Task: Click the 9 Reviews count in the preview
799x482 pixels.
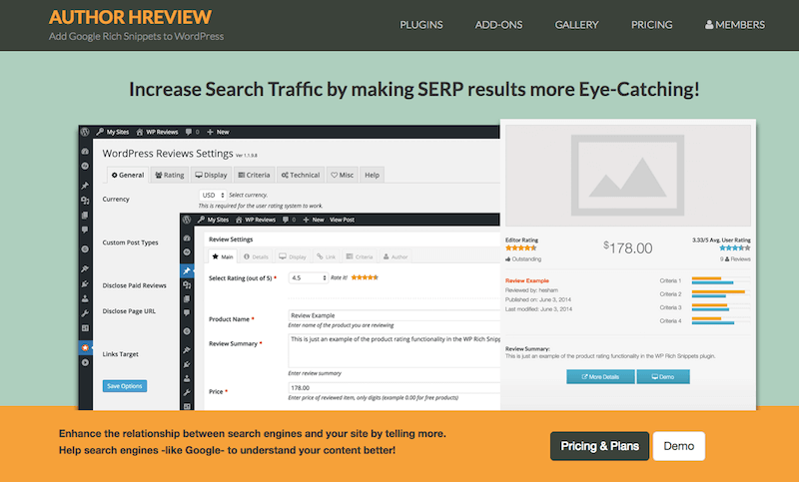Action: click(x=735, y=259)
